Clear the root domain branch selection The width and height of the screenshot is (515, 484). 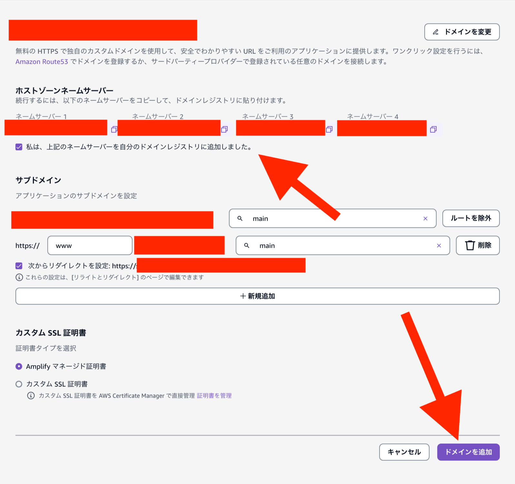click(x=425, y=218)
